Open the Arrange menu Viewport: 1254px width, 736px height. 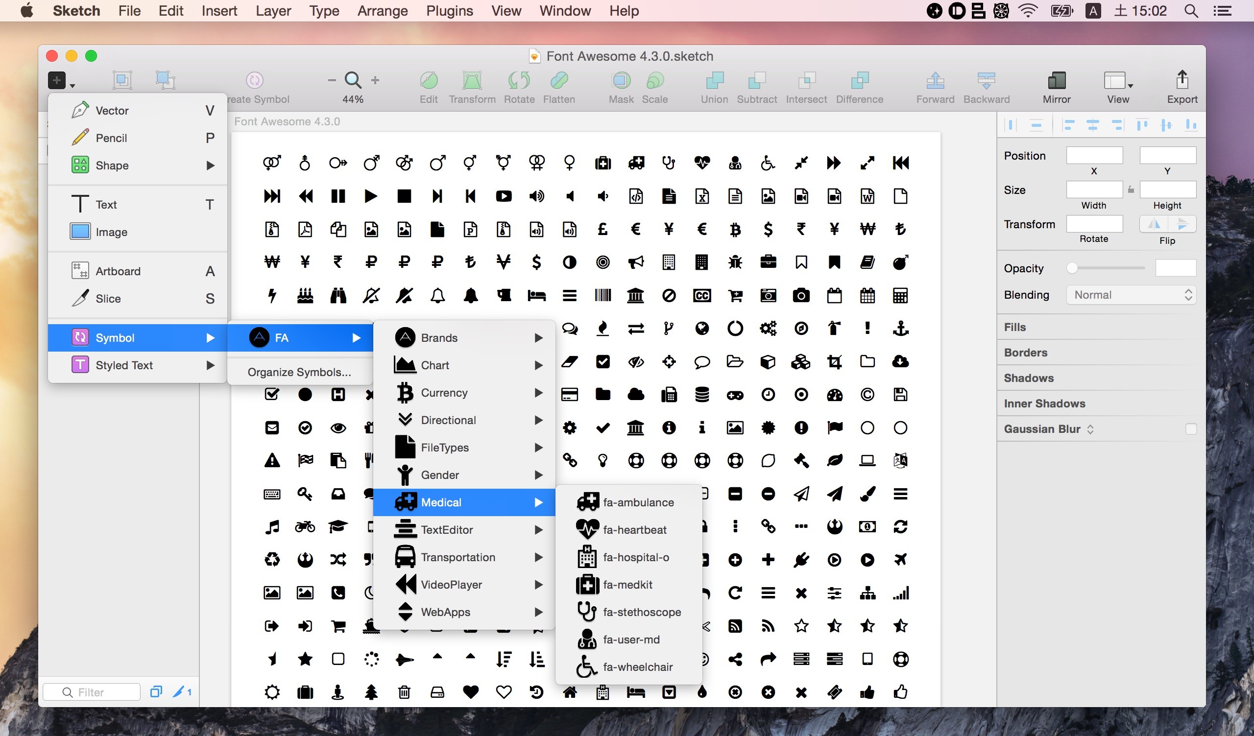point(382,10)
